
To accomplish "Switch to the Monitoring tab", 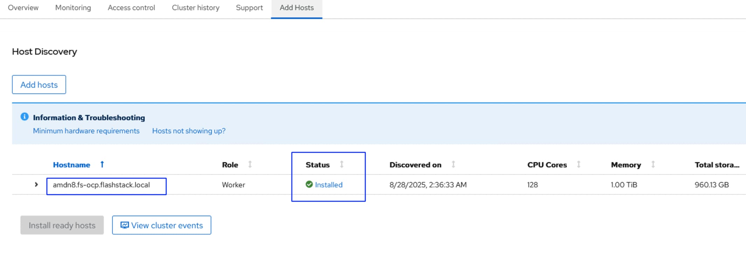I will tap(73, 8).
